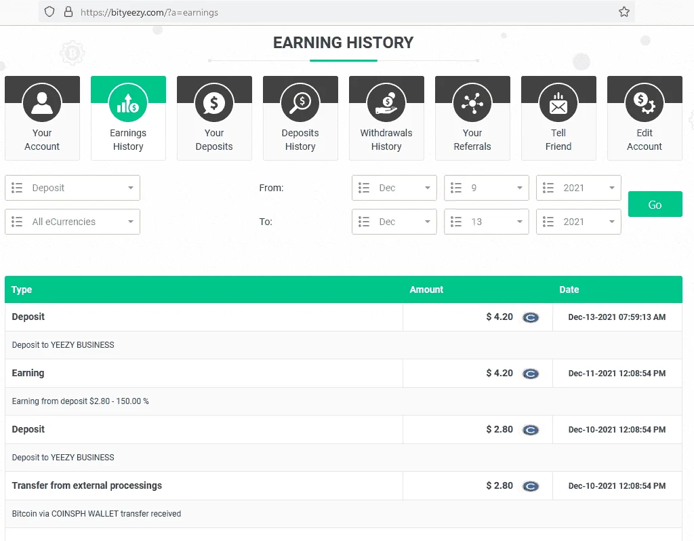Click the $ 4.20 amount of Dec-13 deposit
694x541 pixels.
[499, 317]
